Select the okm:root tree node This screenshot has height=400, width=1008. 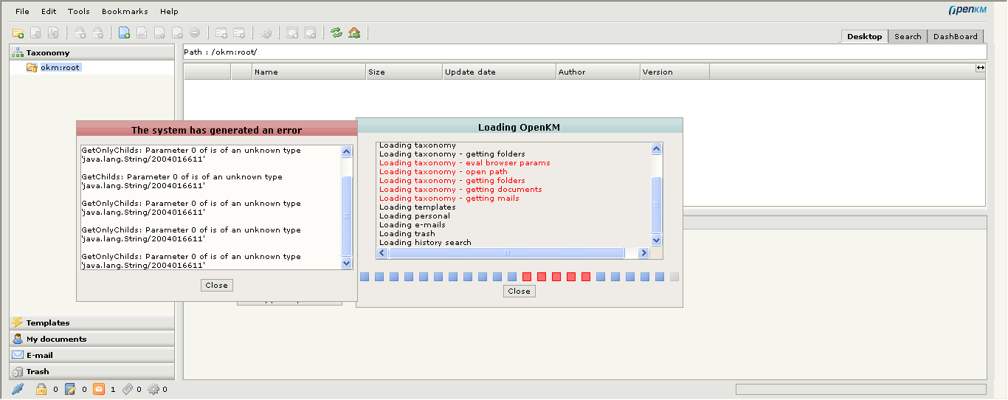[x=60, y=67]
